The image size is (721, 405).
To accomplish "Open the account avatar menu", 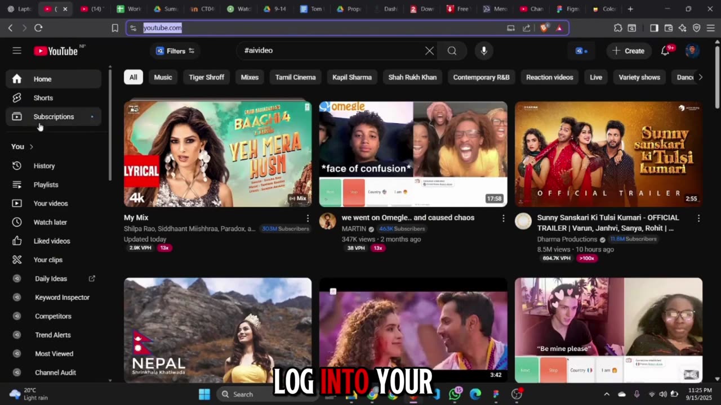I will coord(692,51).
